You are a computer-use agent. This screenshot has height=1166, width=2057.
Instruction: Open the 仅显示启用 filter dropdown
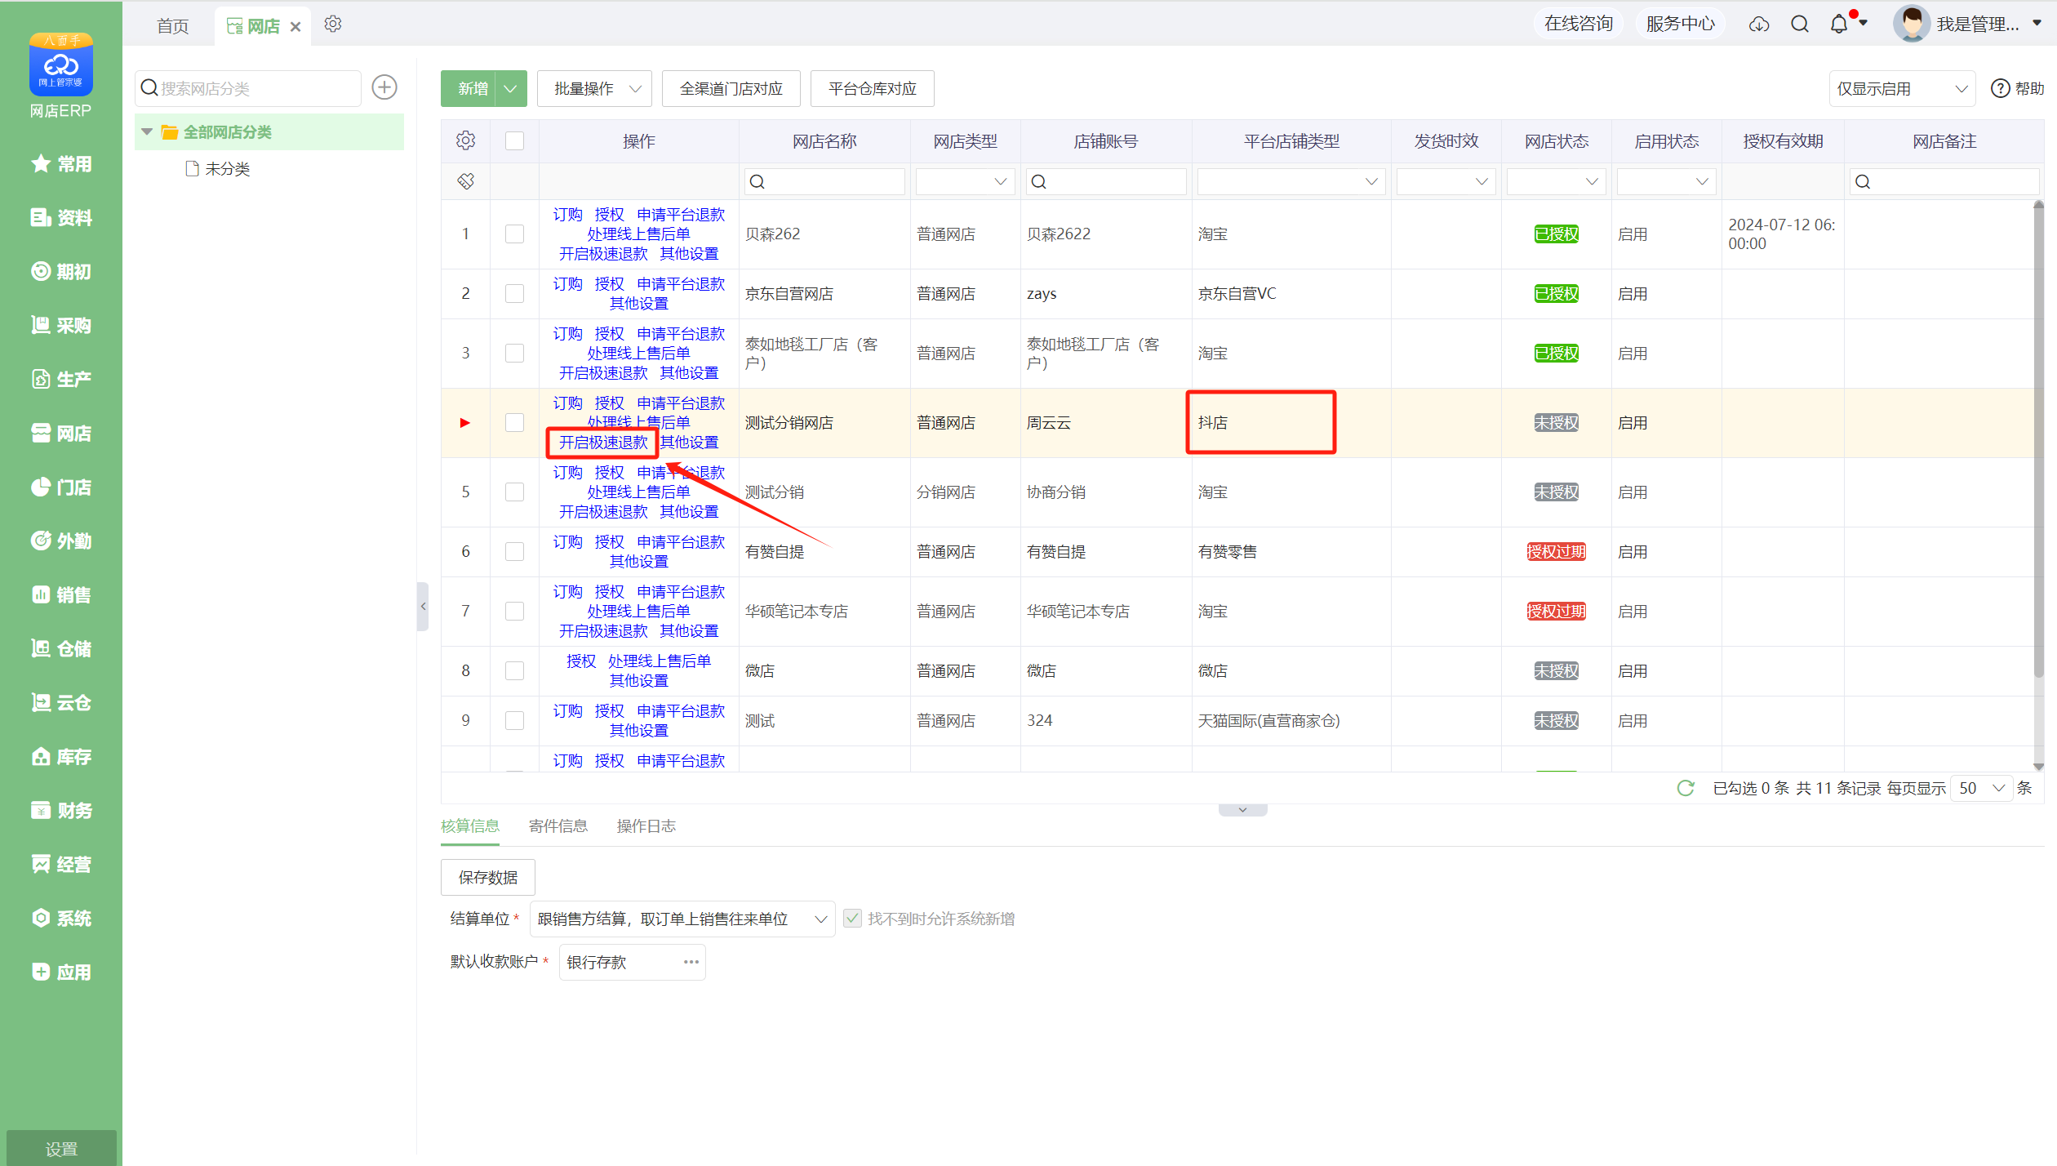[1901, 88]
